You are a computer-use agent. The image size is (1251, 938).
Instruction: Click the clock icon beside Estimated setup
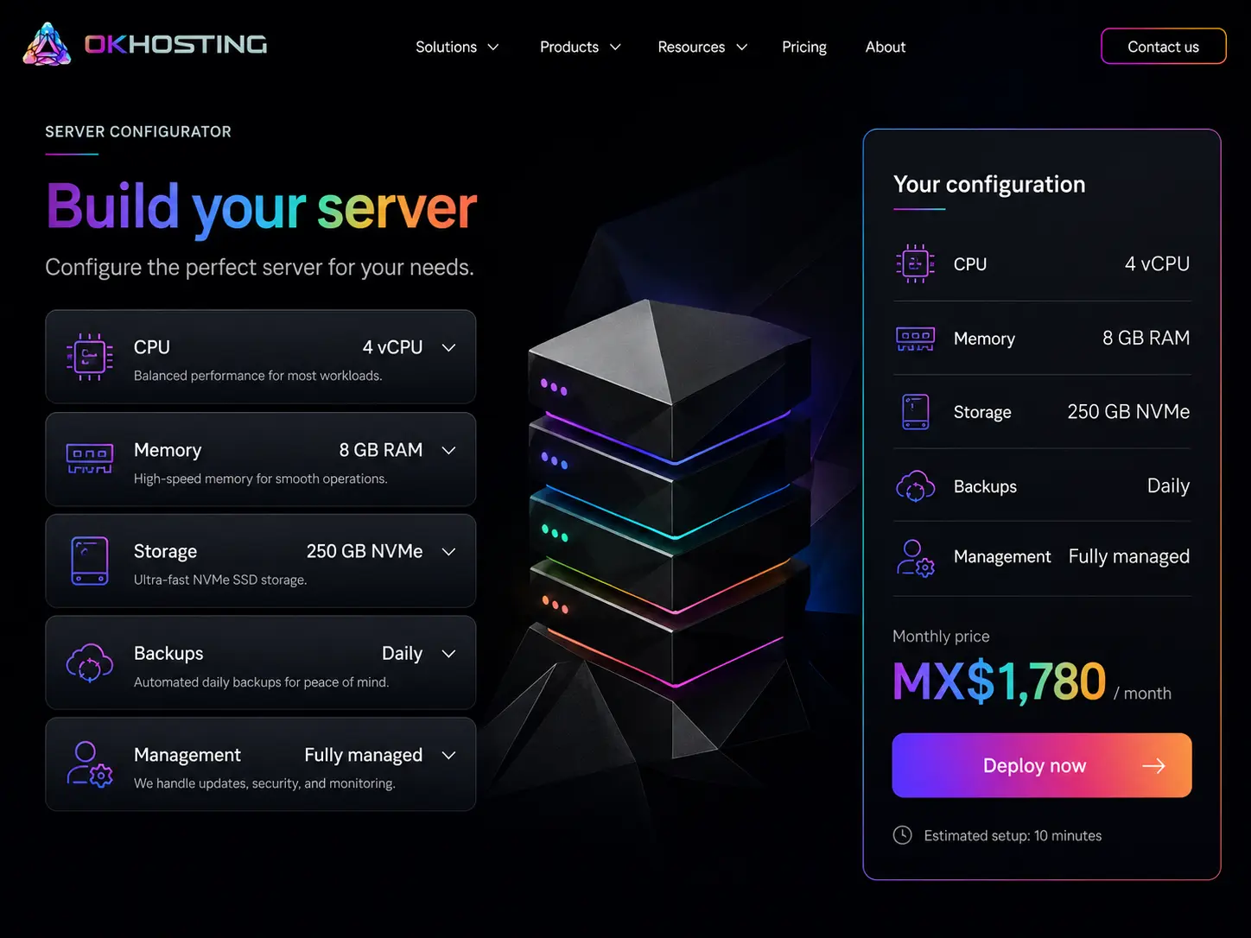pyautogui.click(x=902, y=835)
